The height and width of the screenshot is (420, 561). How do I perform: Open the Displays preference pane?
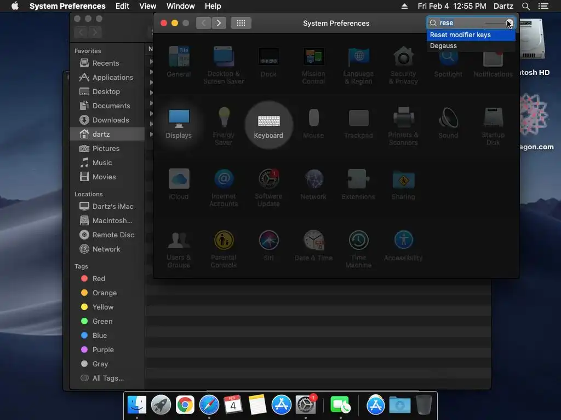(179, 124)
